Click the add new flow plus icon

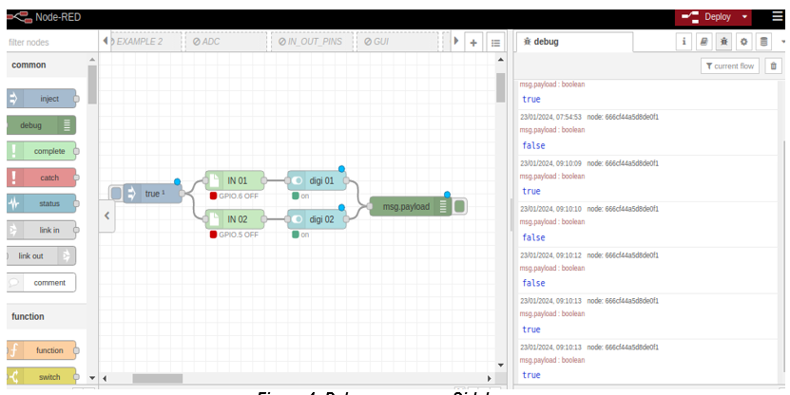[x=473, y=43]
